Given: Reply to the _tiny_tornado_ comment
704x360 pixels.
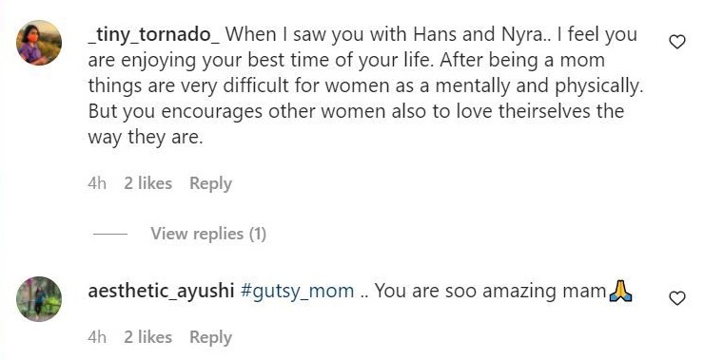Looking at the screenshot, I should click(x=210, y=183).
